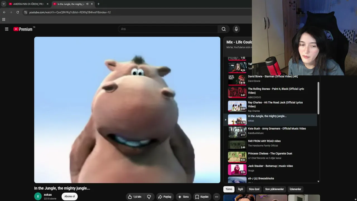The height and width of the screenshot is (201, 357).
Task: Open the xokas channel avatar
Action: coord(38,196)
